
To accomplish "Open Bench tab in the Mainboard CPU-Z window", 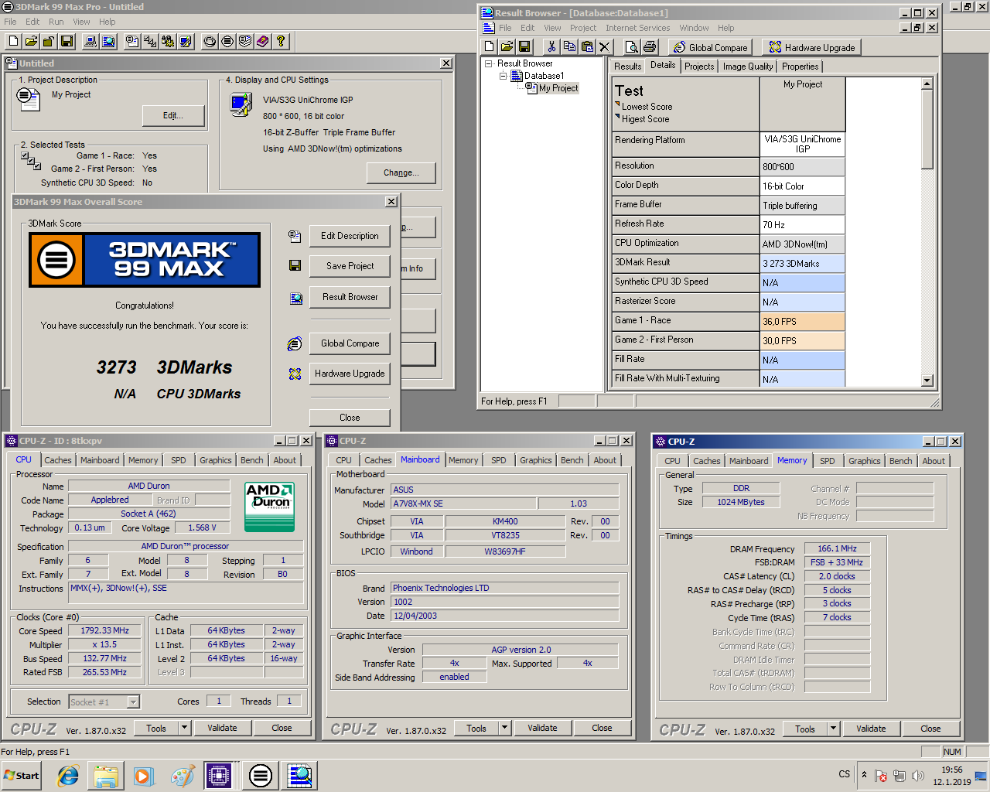I will (572, 460).
